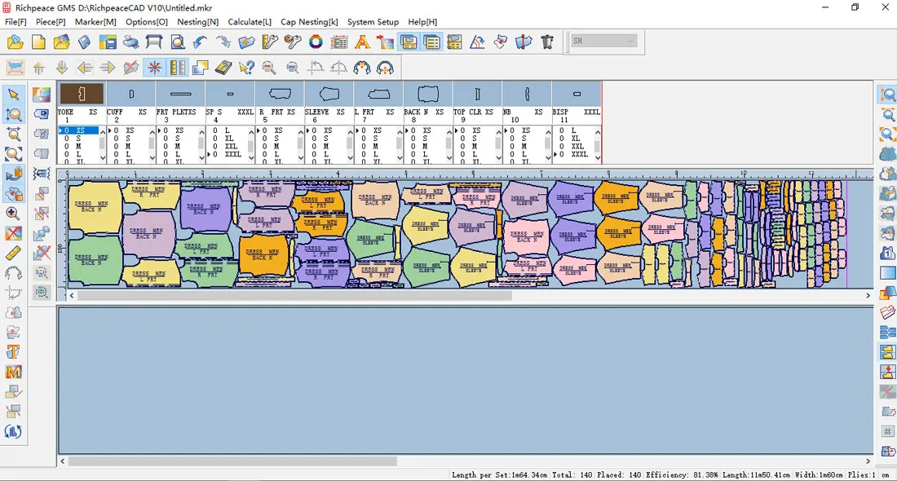This screenshot has height=481, width=897.
Task: Click the print preview magnifier button
Action: coord(176,42)
